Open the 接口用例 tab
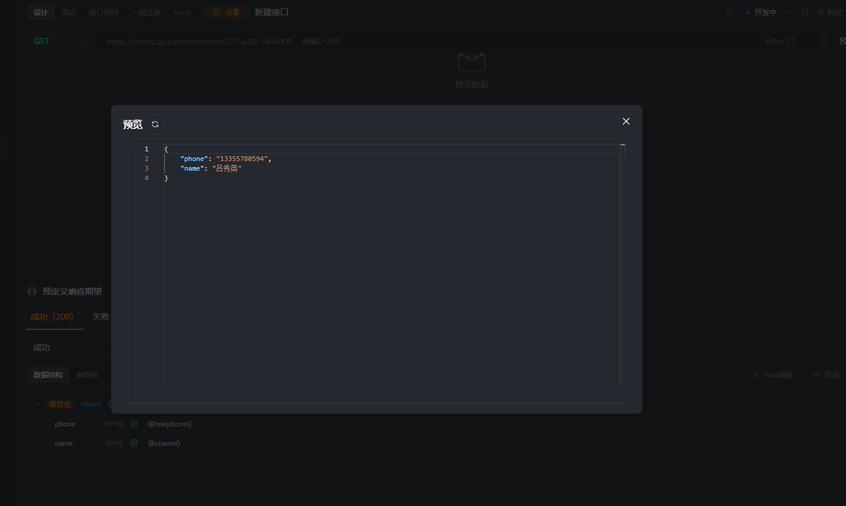This screenshot has width=846, height=506. click(104, 12)
